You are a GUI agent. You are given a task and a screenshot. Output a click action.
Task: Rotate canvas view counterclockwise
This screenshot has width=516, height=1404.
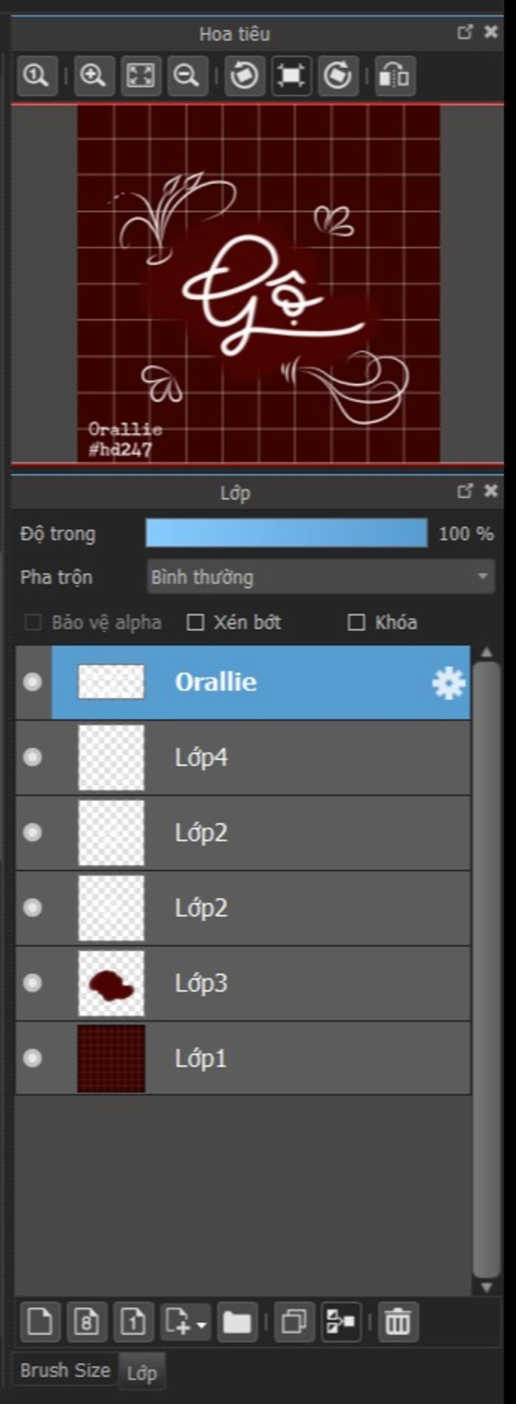[245, 76]
